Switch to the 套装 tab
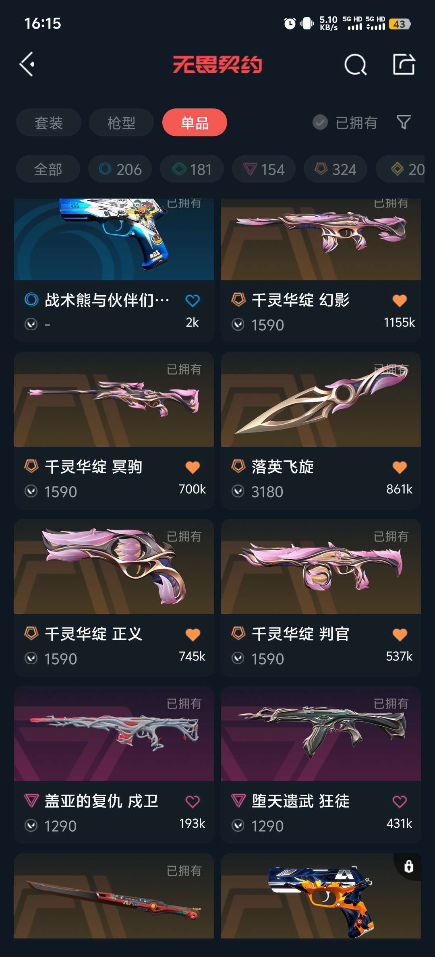This screenshot has width=435, height=957. [x=49, y=122]
